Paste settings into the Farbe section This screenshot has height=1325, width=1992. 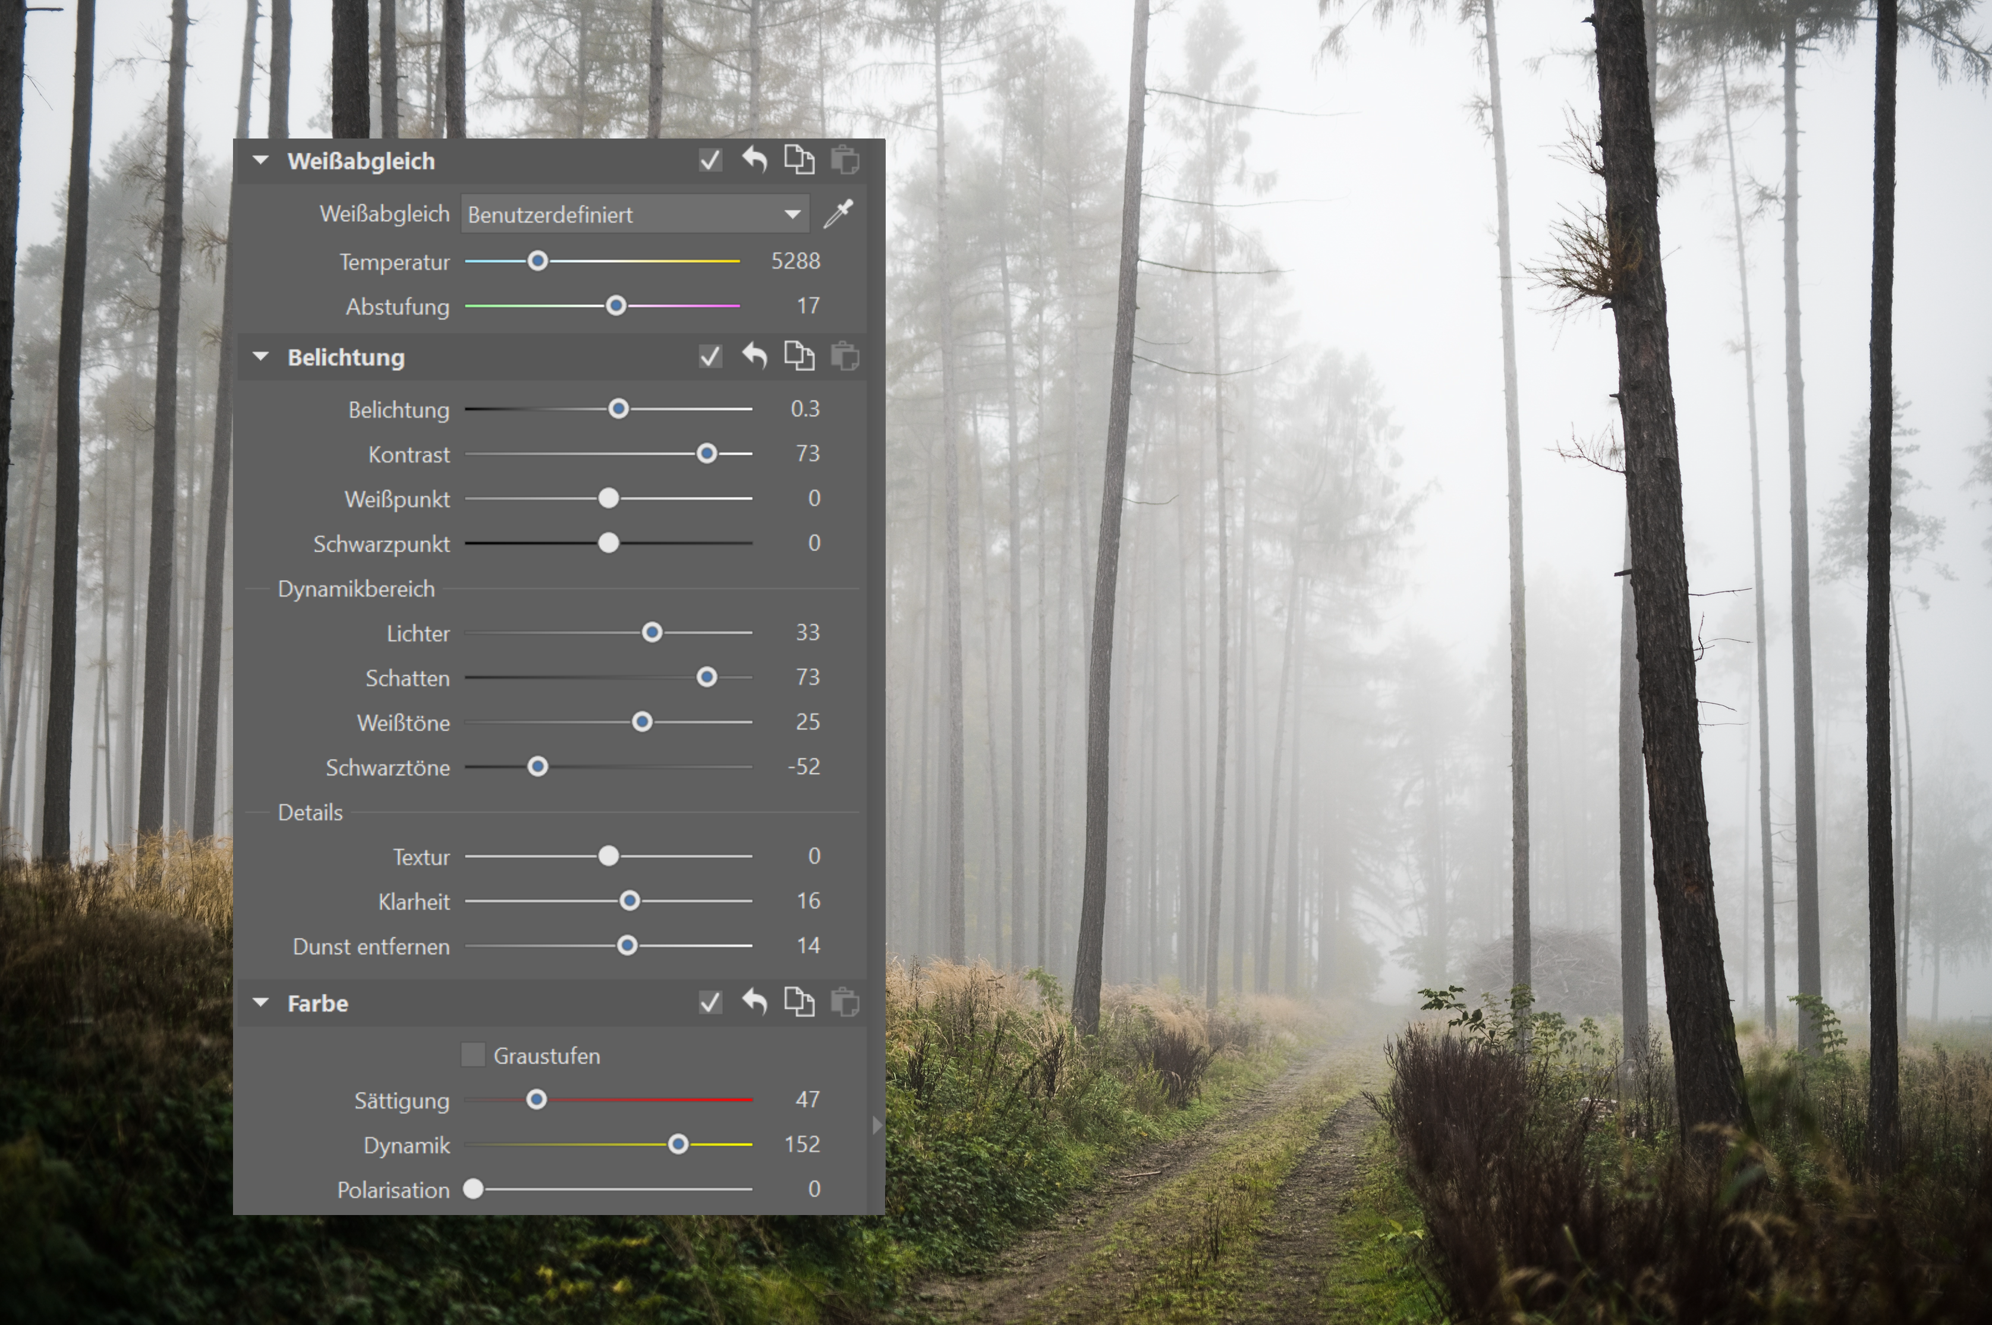844,1002
